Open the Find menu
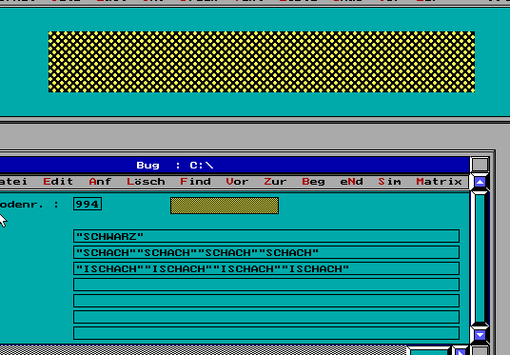This screenshot has width=510, height=355. click(x=195, y=182)
